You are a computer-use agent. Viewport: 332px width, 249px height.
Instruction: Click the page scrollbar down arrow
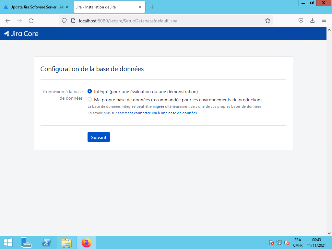(329, 233)
